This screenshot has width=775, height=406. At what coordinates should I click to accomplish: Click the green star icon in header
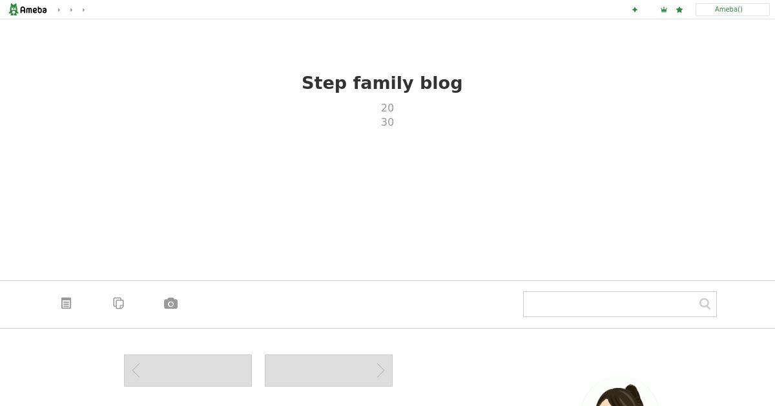(x=679, y=10)
